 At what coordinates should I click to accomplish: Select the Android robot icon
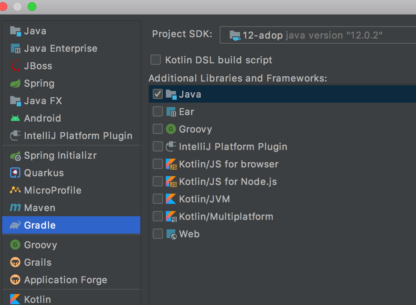(x=15, y=118)
